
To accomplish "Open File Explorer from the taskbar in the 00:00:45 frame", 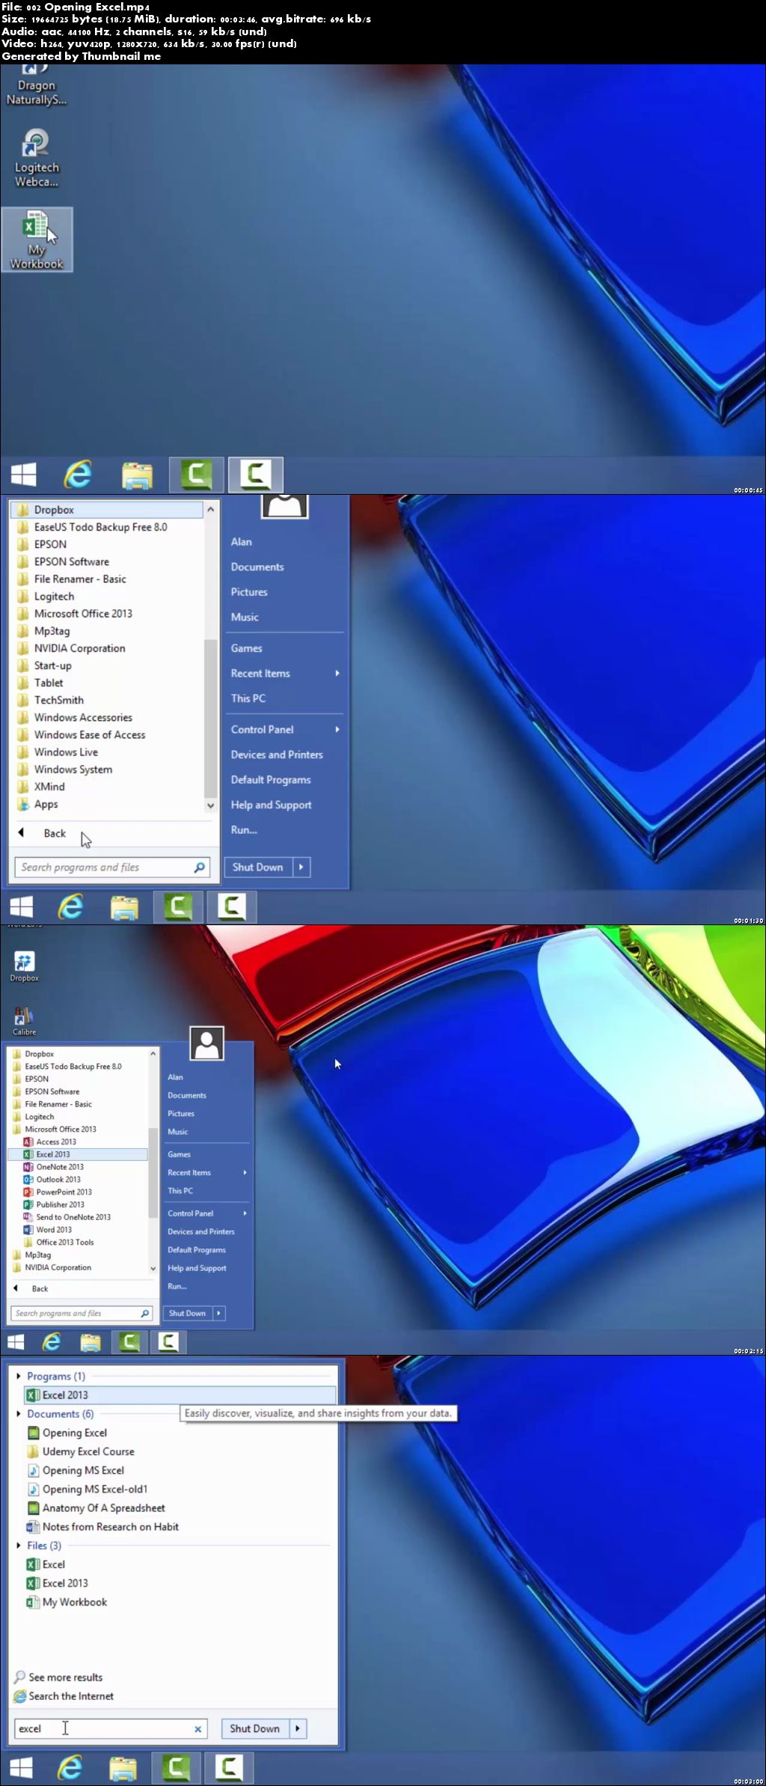I will tap(137, 475).
